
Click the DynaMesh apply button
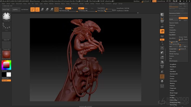(x=174, y=38)
